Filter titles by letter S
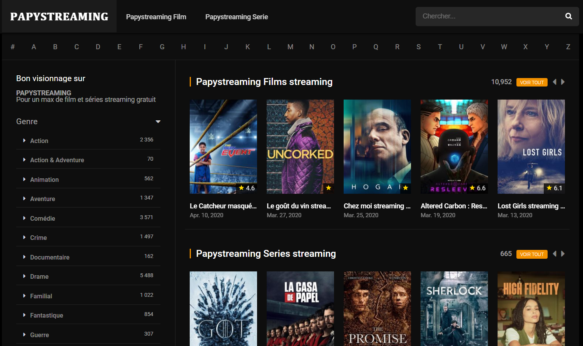The width and height of the screenshot is (583, 346). (419, 47)
